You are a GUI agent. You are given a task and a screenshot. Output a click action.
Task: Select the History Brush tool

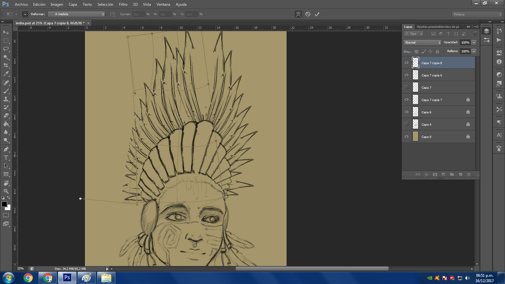pos(6,107)
